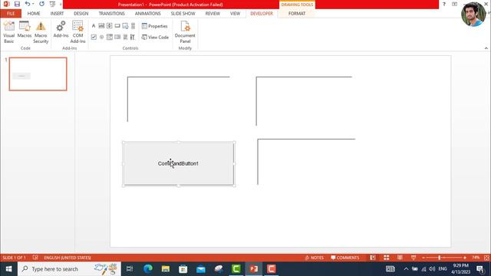Click ENGLISH (UNITED STATES) language indicator
The image size is (491, 276).
click(x=68, y=258)
